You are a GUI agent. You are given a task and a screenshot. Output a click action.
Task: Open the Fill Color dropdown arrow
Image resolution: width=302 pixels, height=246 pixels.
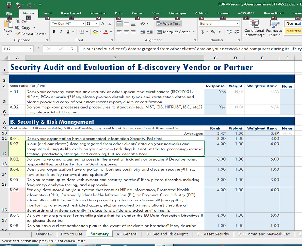click(x=100, y=32)
